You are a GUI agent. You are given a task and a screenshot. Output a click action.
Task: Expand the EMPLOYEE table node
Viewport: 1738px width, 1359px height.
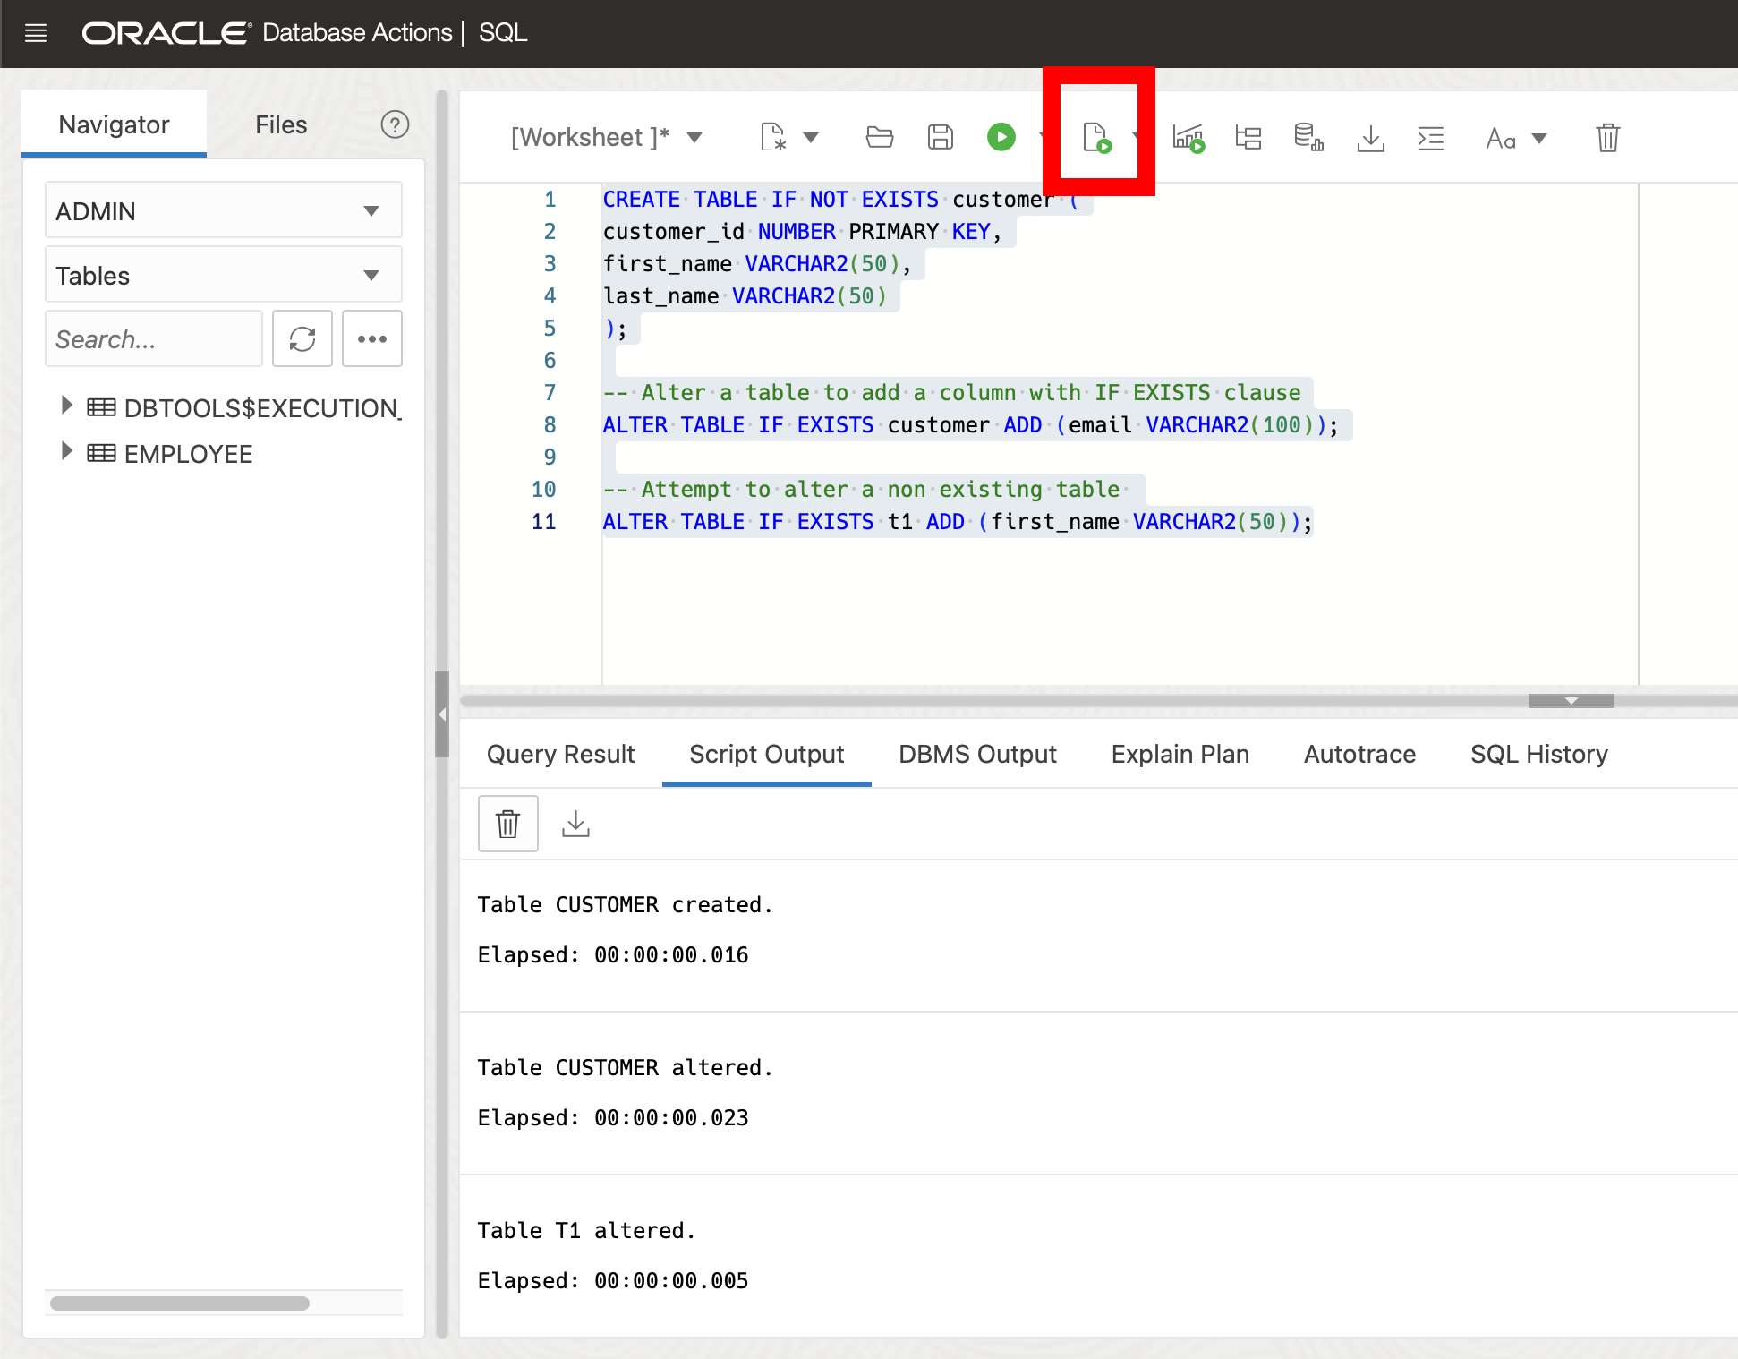[x=65, y=452]
